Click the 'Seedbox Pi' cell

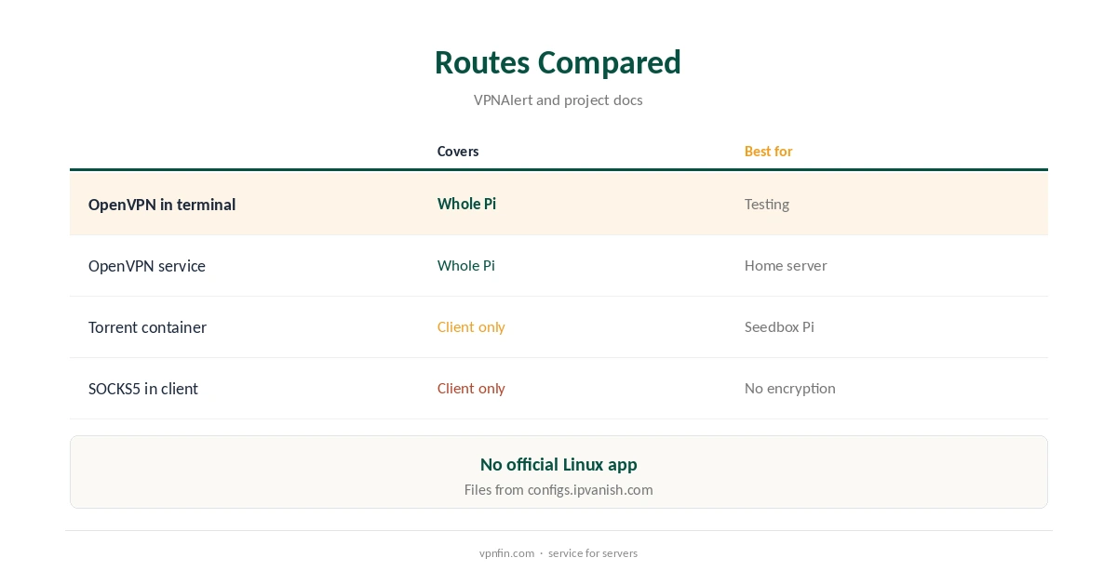tap(779, 326)
